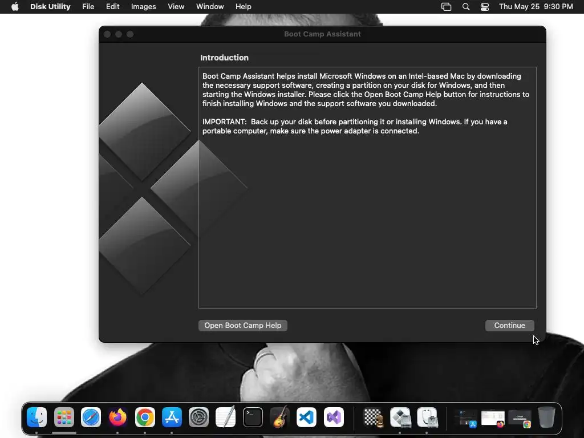Click Disk Utility icon in dock

[x=427, y=417]
